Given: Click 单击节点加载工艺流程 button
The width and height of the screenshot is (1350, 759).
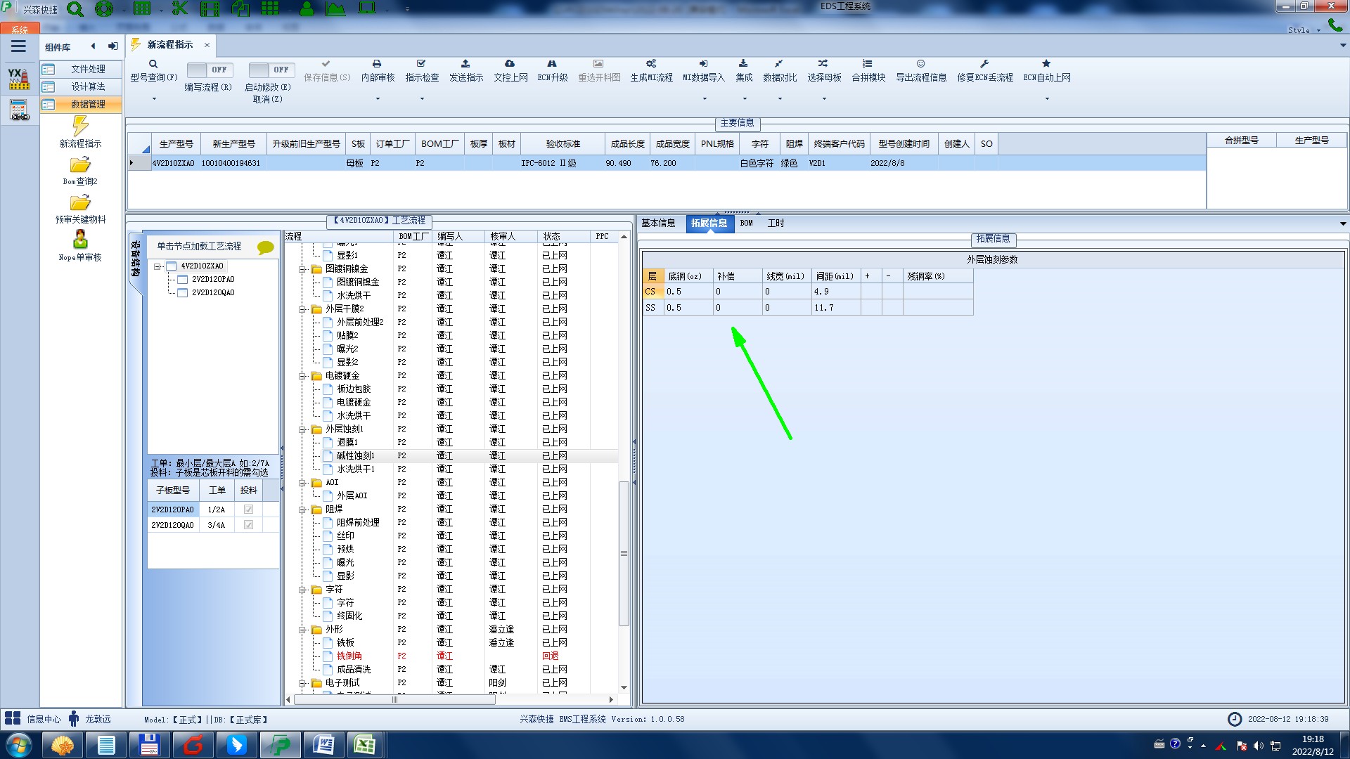Looking at the screenshot, I should pyautogui.click(x=199, y=246).
